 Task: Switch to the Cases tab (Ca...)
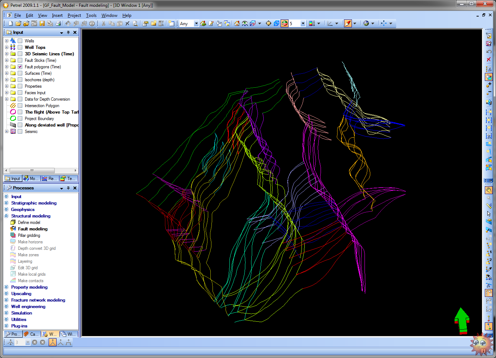pos(32,334)
